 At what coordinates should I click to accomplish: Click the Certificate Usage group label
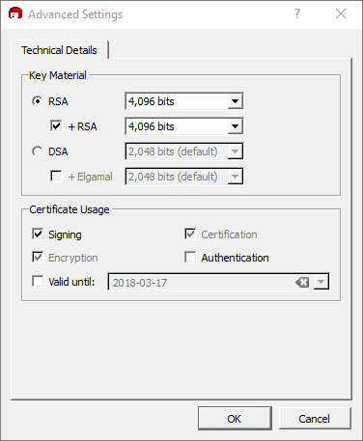tap(70, 209)
